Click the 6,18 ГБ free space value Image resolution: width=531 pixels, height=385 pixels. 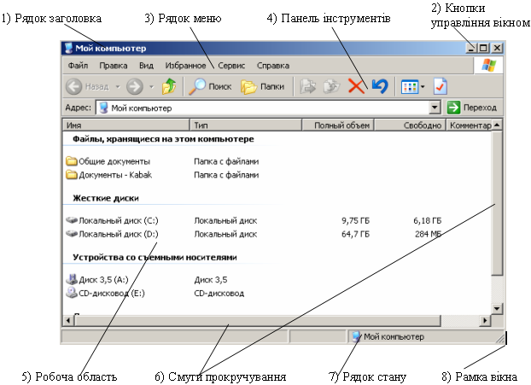[x=428, y=221]
